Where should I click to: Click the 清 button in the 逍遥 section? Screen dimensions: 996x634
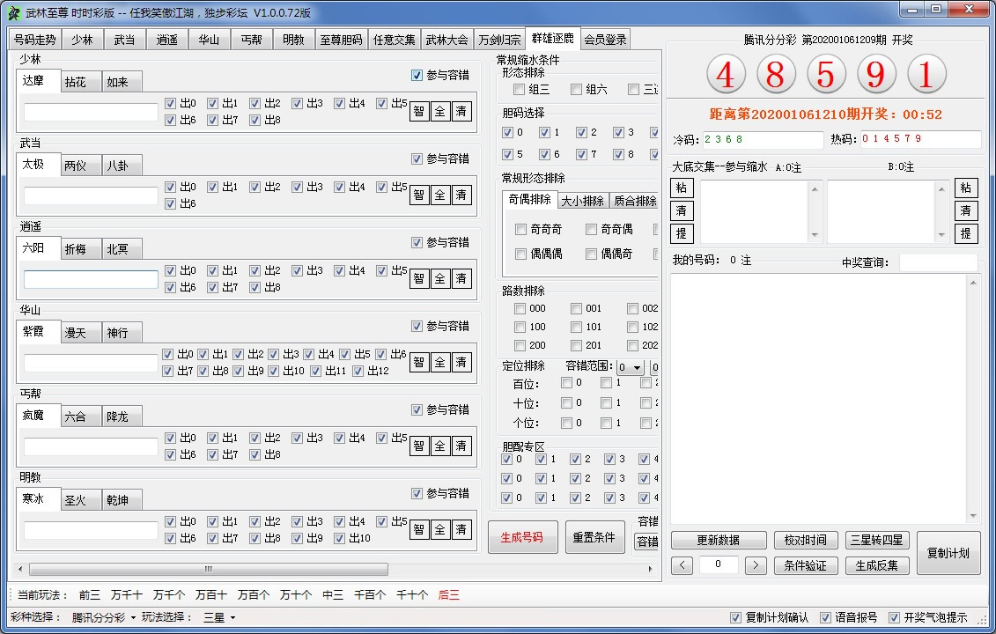461,279
